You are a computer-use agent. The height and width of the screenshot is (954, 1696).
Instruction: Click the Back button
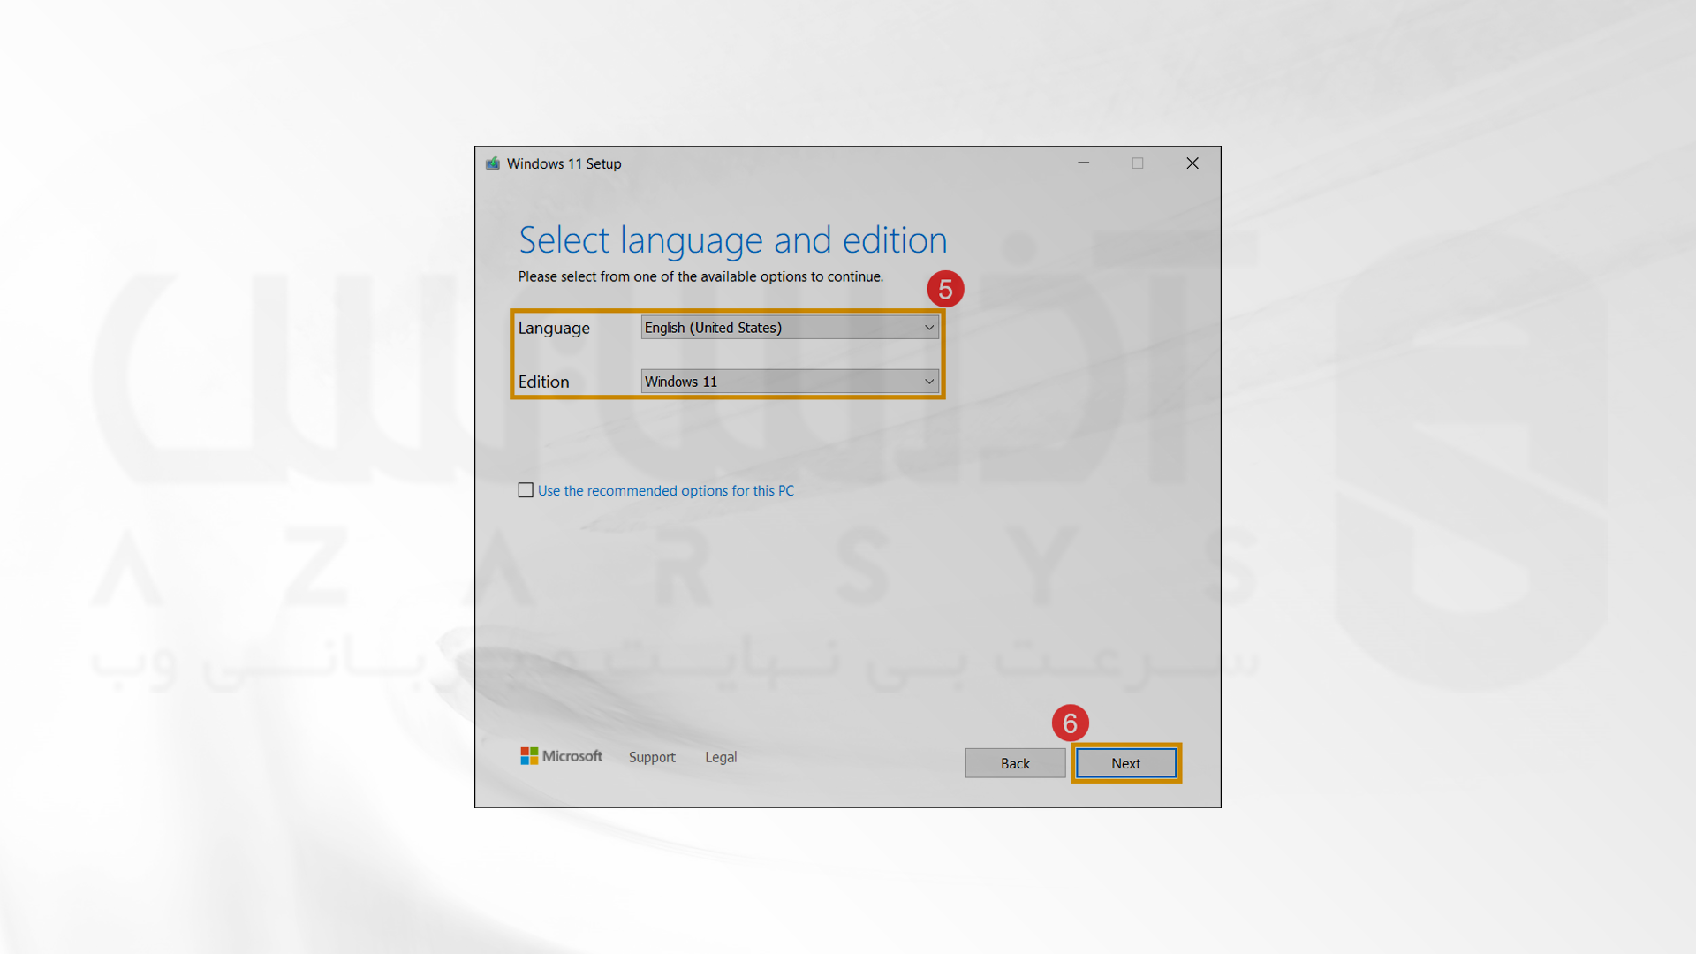[1015, 763]
